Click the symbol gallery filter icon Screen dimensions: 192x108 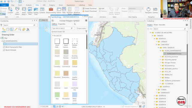pyautogui.click(x=86, y=31)
